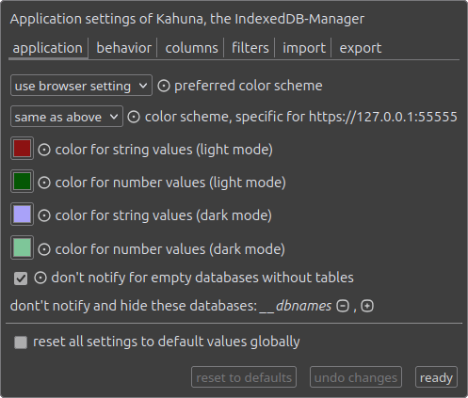Click info icon beside site-specific color scheme
Viewport: 468px width, 398px height.
[134, 117]
